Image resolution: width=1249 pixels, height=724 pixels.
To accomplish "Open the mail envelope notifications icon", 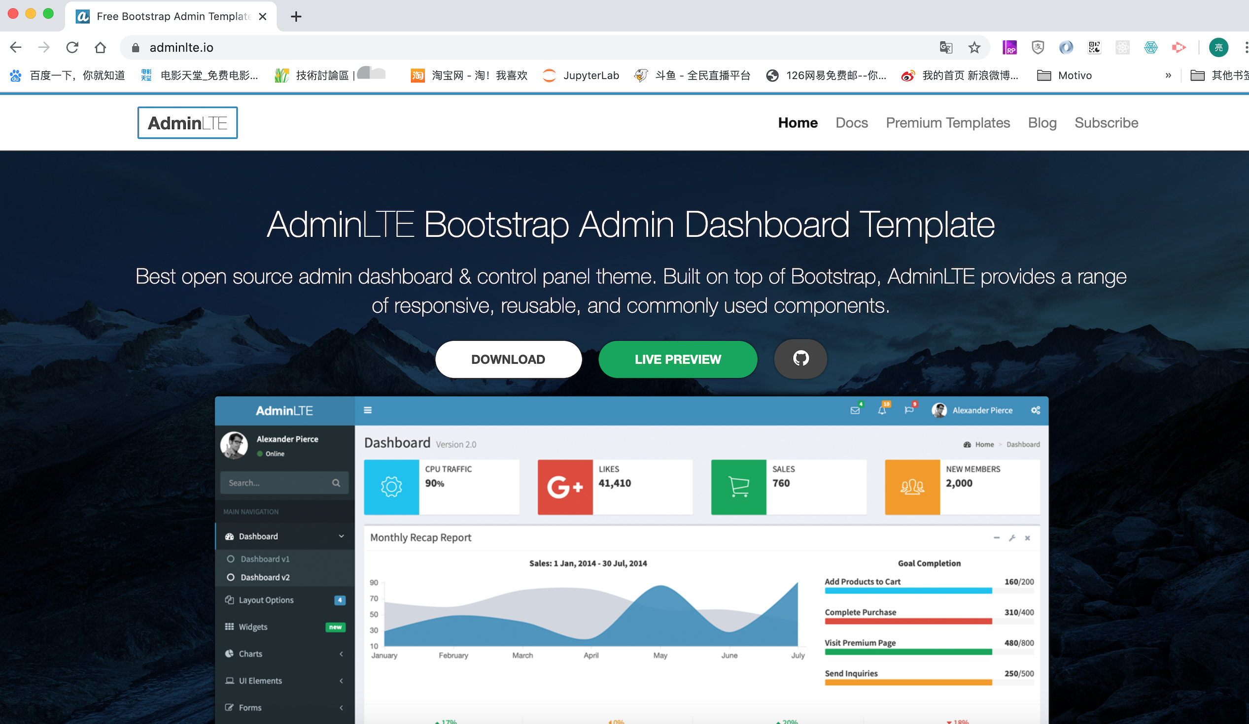I will click(x=856, y=410).
